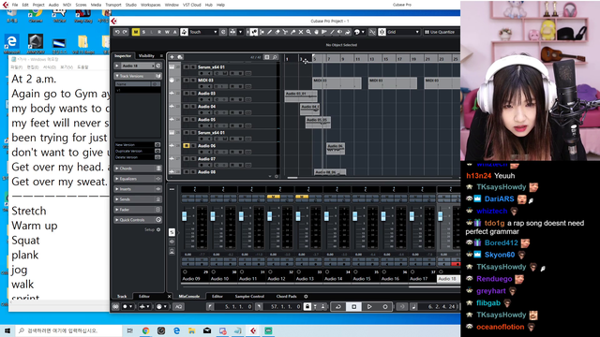This screenshot has width=600, height=337.
Task: Pick the Erase tool in toolbar
Action: [277, 32]
